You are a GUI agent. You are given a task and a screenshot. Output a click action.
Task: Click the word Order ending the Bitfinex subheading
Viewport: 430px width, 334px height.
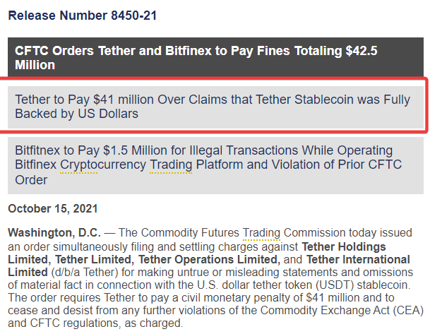[31, 180]
